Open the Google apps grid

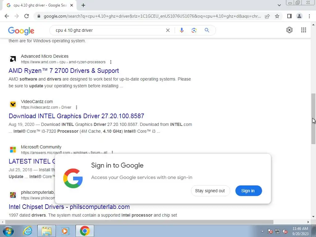[x=304, y=30]
